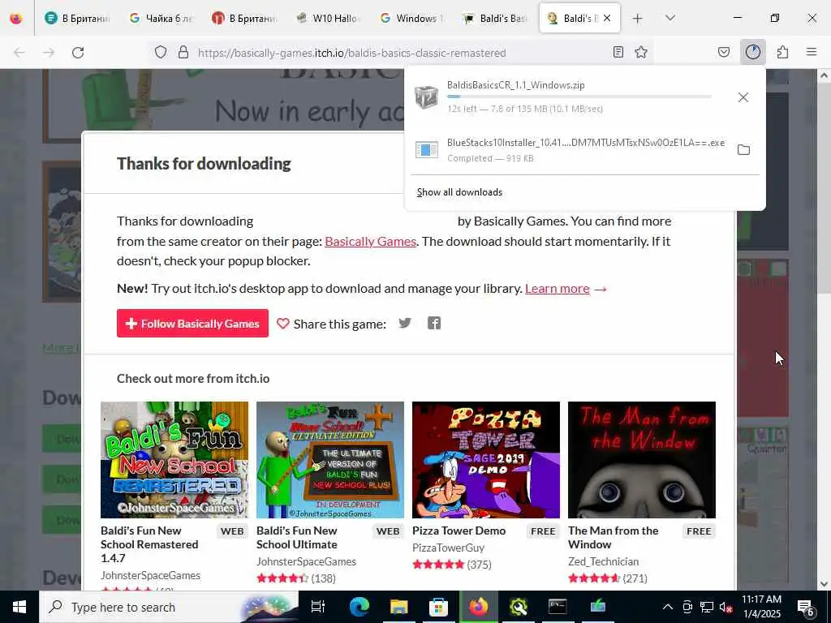Screen dimensions: 831x623
Task: Open Baldi's Fun New School Remastered thumbnail
Action: pos(174,460)
